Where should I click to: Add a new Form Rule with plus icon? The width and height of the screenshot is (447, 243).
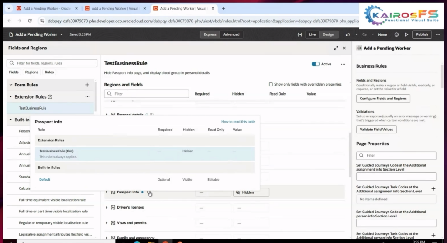[x=87, y=85]
